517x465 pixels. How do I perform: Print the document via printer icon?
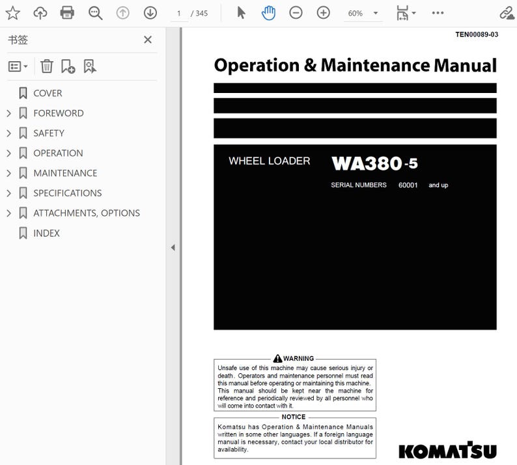[x=67, y=13]
